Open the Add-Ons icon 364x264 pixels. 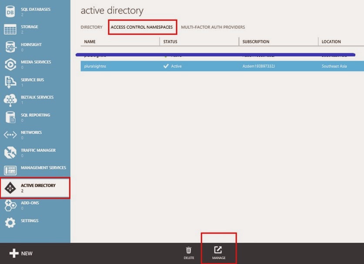pyautogui.click(x=10, y=205)
